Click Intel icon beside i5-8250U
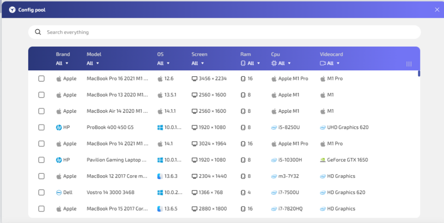444x223 pixels. tap(274, 128)
